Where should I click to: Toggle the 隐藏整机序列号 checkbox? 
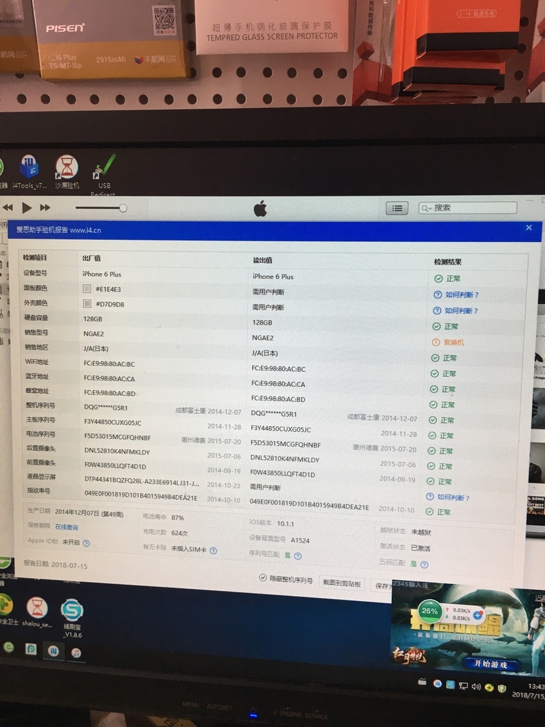pos(263,577)
